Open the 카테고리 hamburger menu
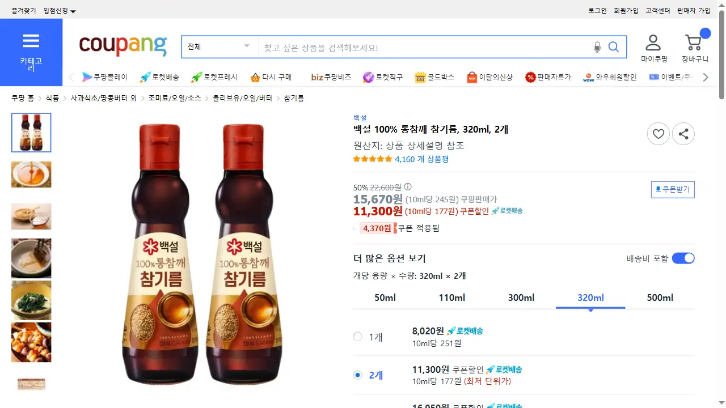 (31, 52)
